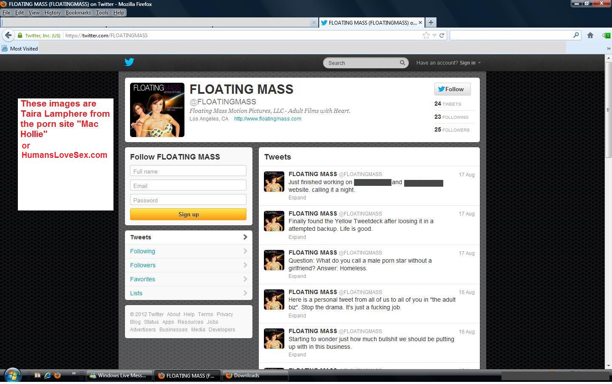Open the Following list
612x384 pixels.
[x=189, y=251]
